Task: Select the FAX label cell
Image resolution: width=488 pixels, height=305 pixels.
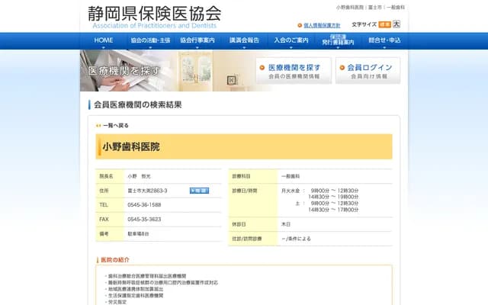Action: tap(110, 219)
